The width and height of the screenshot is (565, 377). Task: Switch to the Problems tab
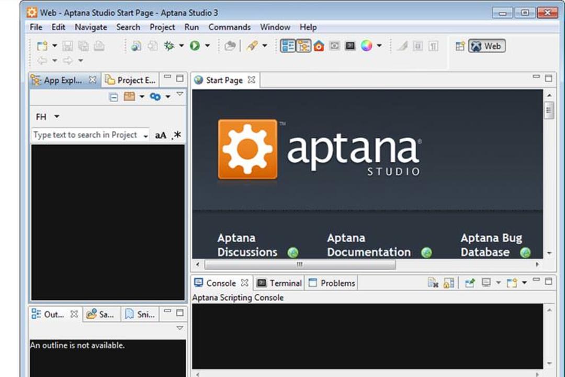point(332,283)
